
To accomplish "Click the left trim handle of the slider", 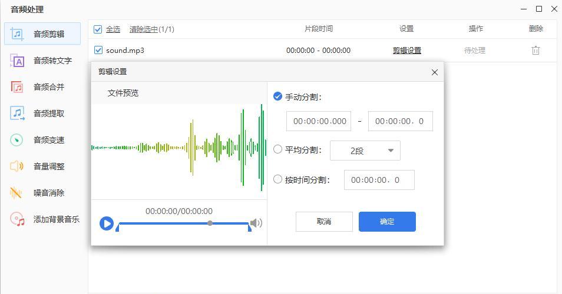I will click(x=118, y=226).
